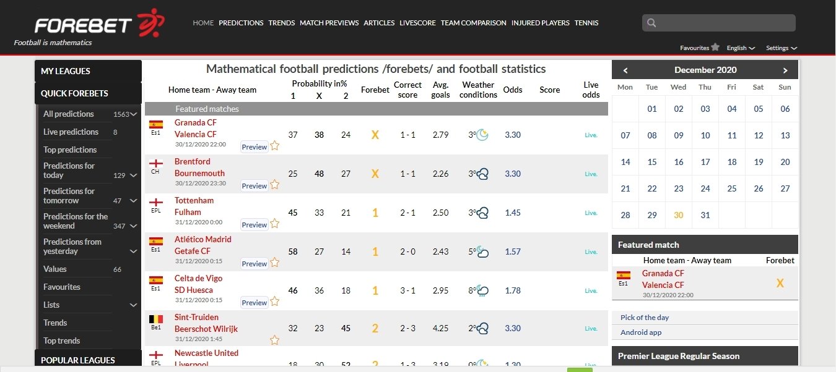Toggle favourite star for Tottenham vs Fulham
This screenshot has height=372, width=836.
[x=274, y=224]
